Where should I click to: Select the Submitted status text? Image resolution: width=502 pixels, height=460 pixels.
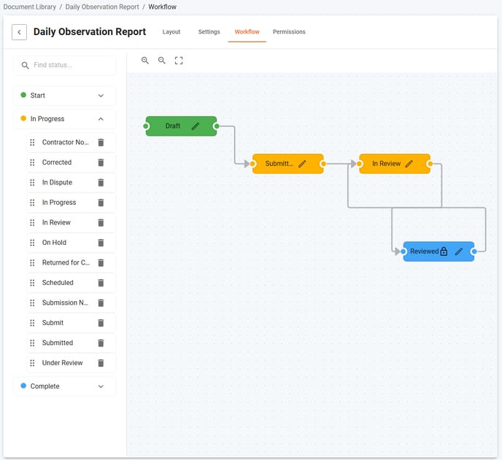pyautogui.click(x=58, y=343)
